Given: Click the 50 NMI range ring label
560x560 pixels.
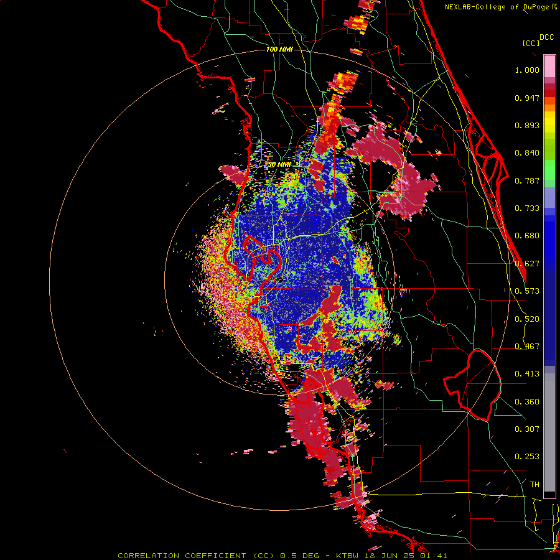Looking at the screenshot, I should 279,165.
